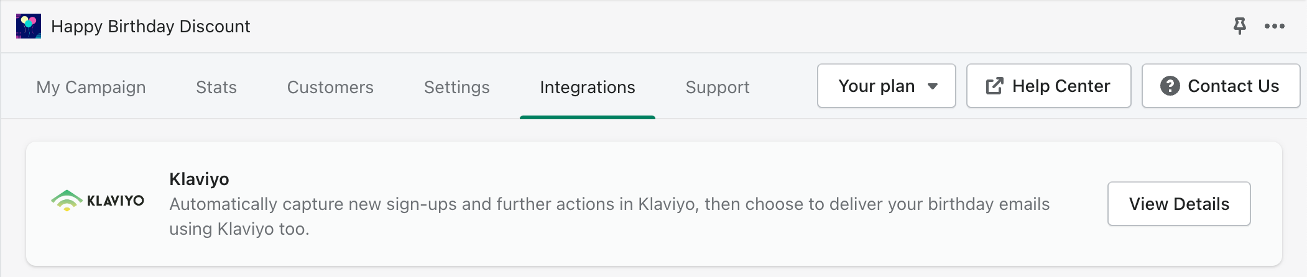
Task: Click the Happy Birthday Discount title text
Action: point(150,26)
